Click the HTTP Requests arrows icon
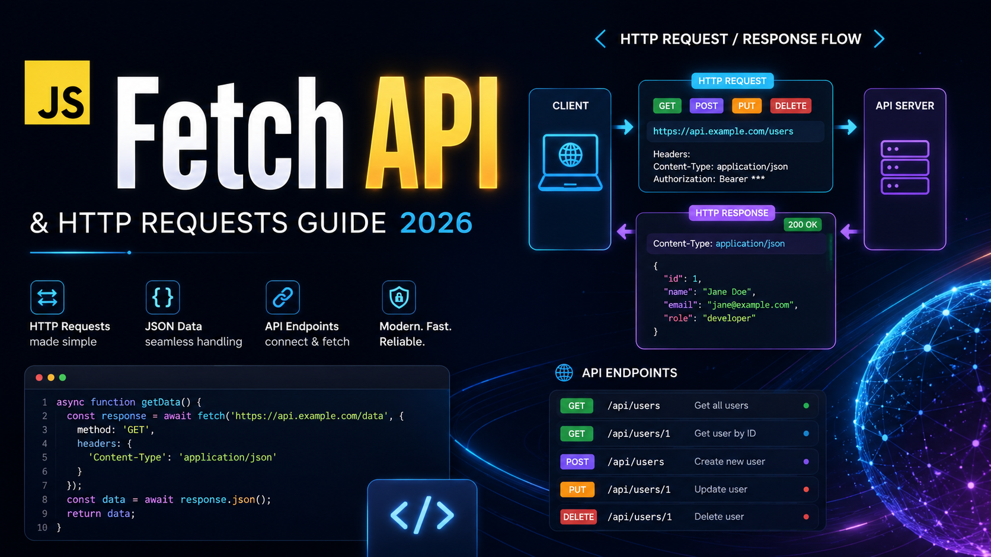This screenshot has height=557, width=991. tap(47, 297)
